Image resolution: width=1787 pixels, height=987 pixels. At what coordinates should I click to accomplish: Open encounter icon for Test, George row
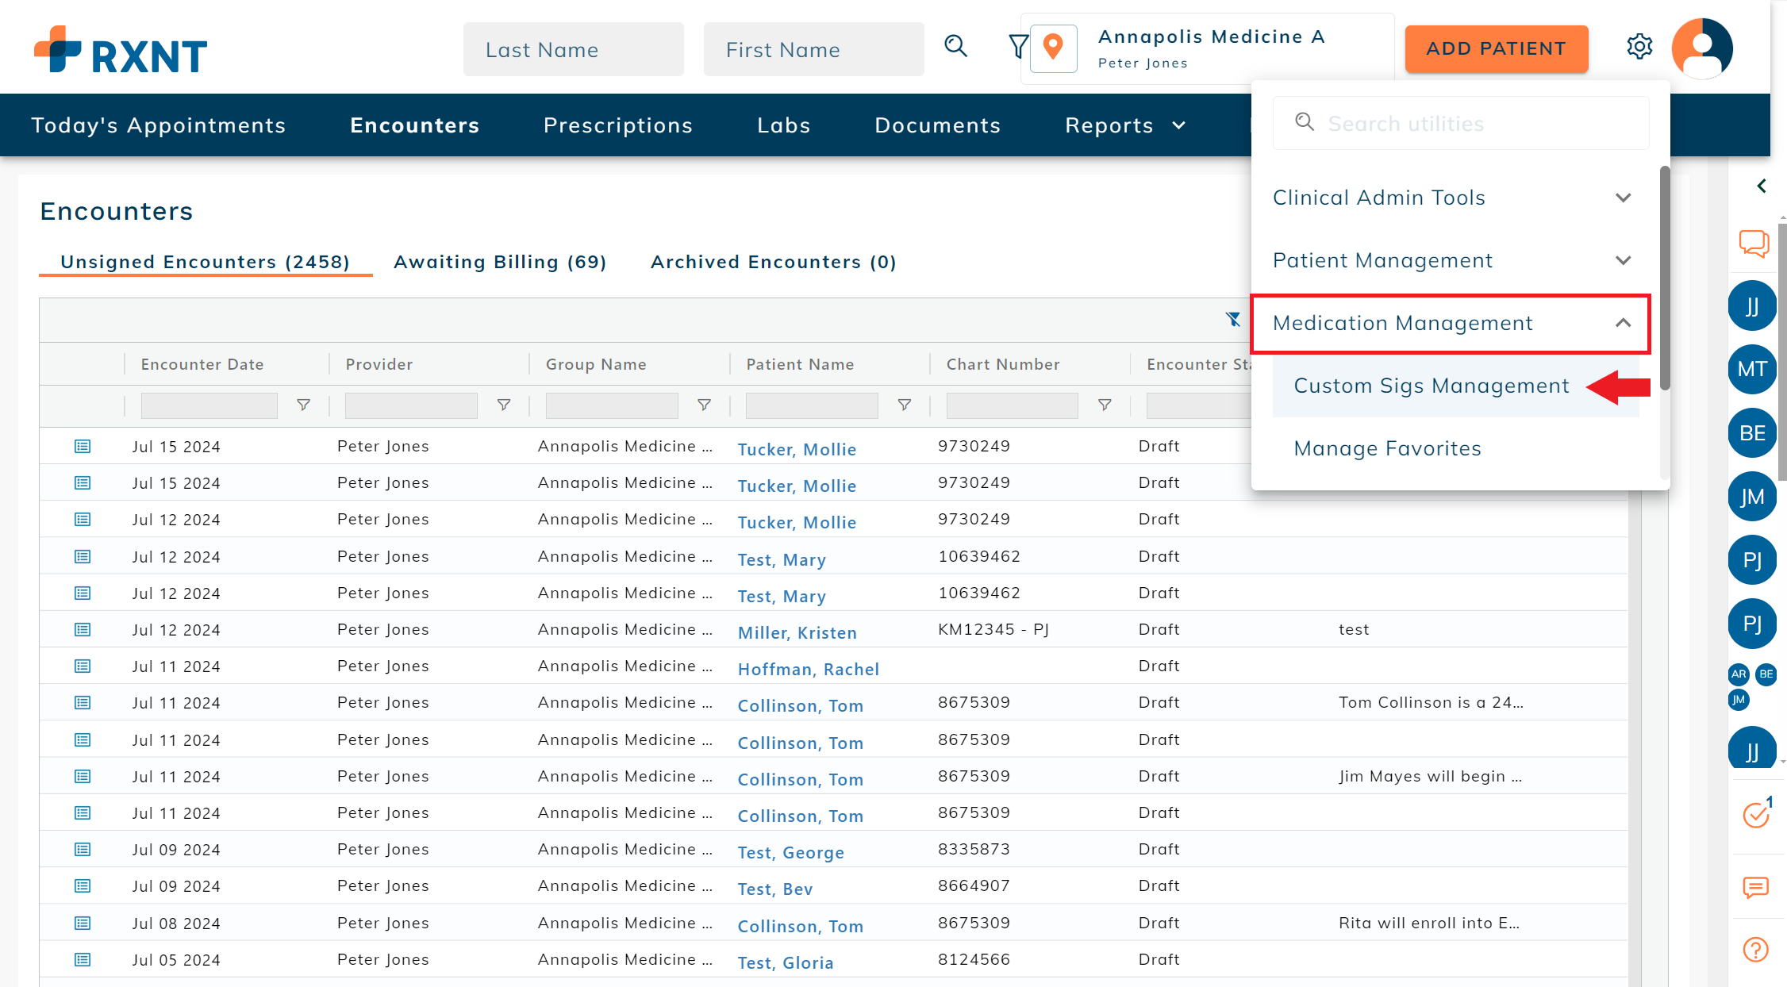[x=83, y=850]
